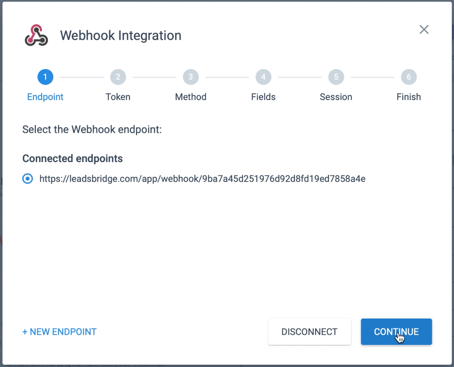454x367 pixels.
Task: Select the leadsbridge endpoint radio button
Action: tap(28, 179)
